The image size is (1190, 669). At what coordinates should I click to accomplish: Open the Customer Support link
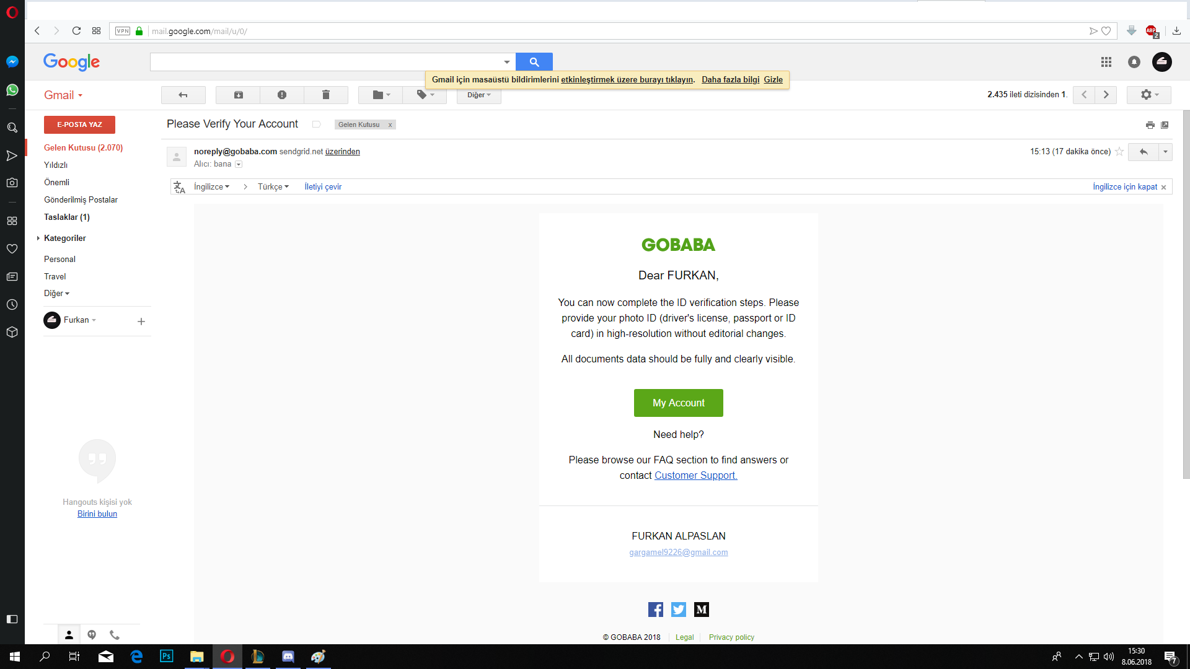click(x=695, y=475)
